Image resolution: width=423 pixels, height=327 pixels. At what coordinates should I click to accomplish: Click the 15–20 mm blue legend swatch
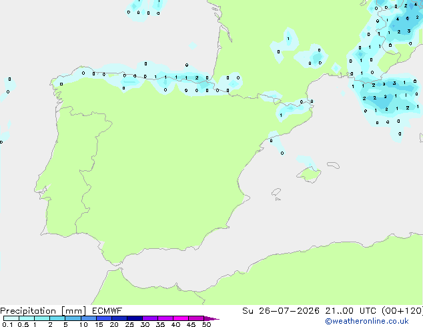click(104, 318)
